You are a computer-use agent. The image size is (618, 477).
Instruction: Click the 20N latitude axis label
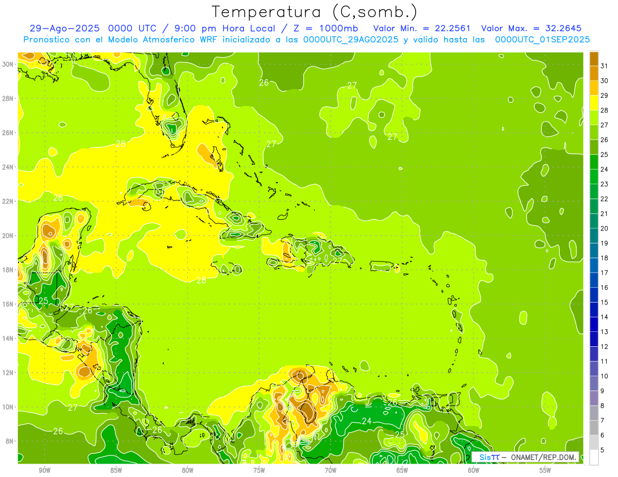[x=9, y=236]
